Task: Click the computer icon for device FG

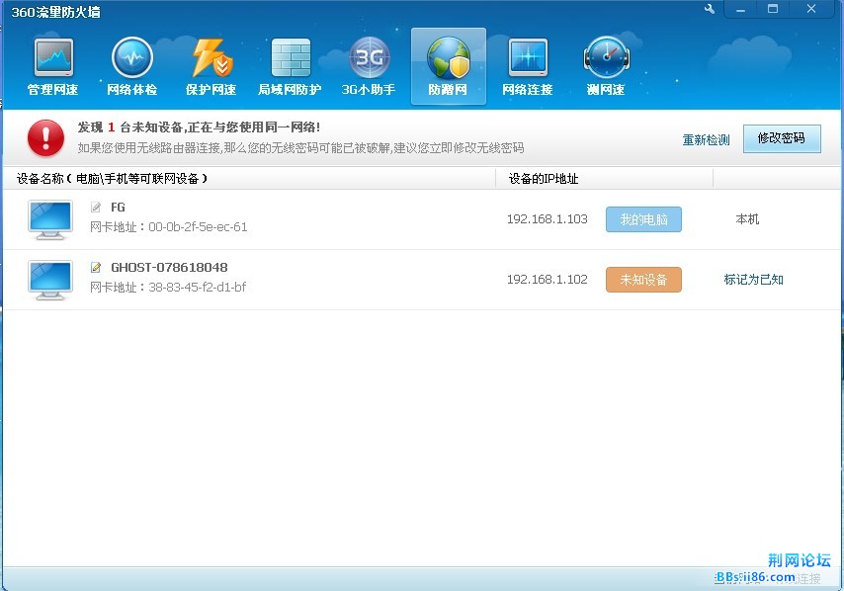Action: (x=50, y=219)
